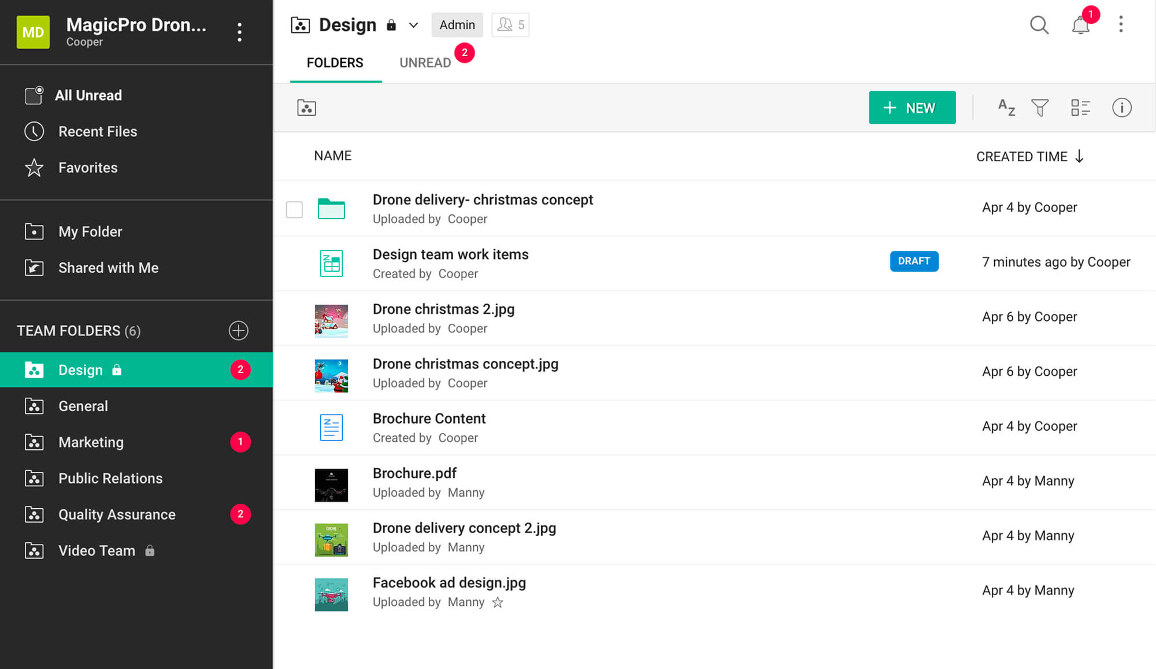Viewport: 1156px width, 669px height.
Task: Select the FOLDERS tab
Action: 335,62
